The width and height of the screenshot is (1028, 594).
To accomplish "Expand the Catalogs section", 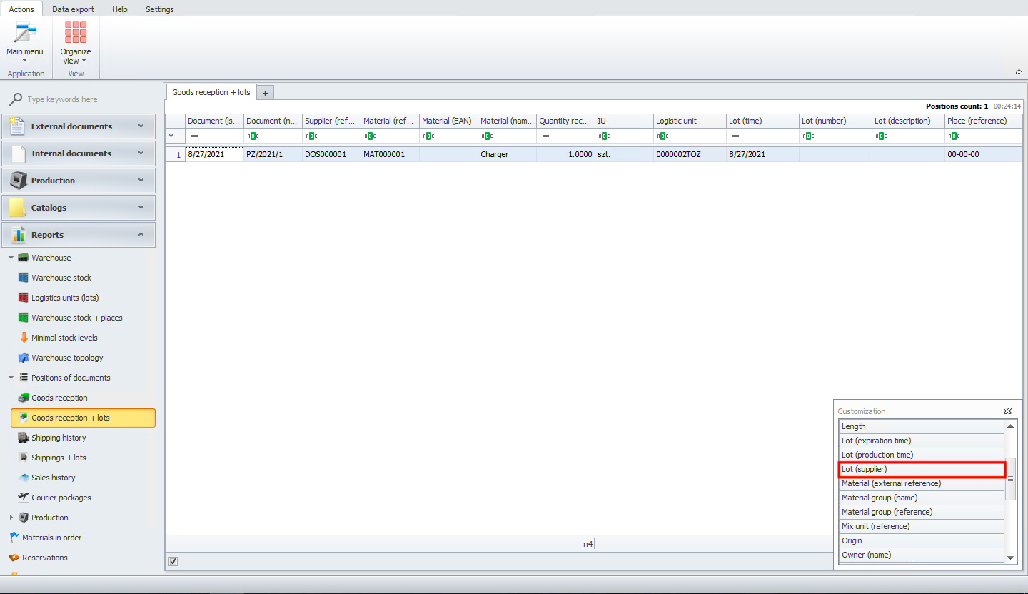I will (x=79, y=208).
